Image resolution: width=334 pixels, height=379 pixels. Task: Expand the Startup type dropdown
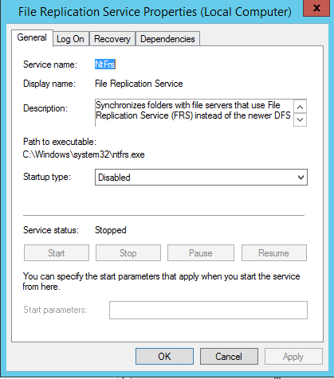[x=201, y=178]
